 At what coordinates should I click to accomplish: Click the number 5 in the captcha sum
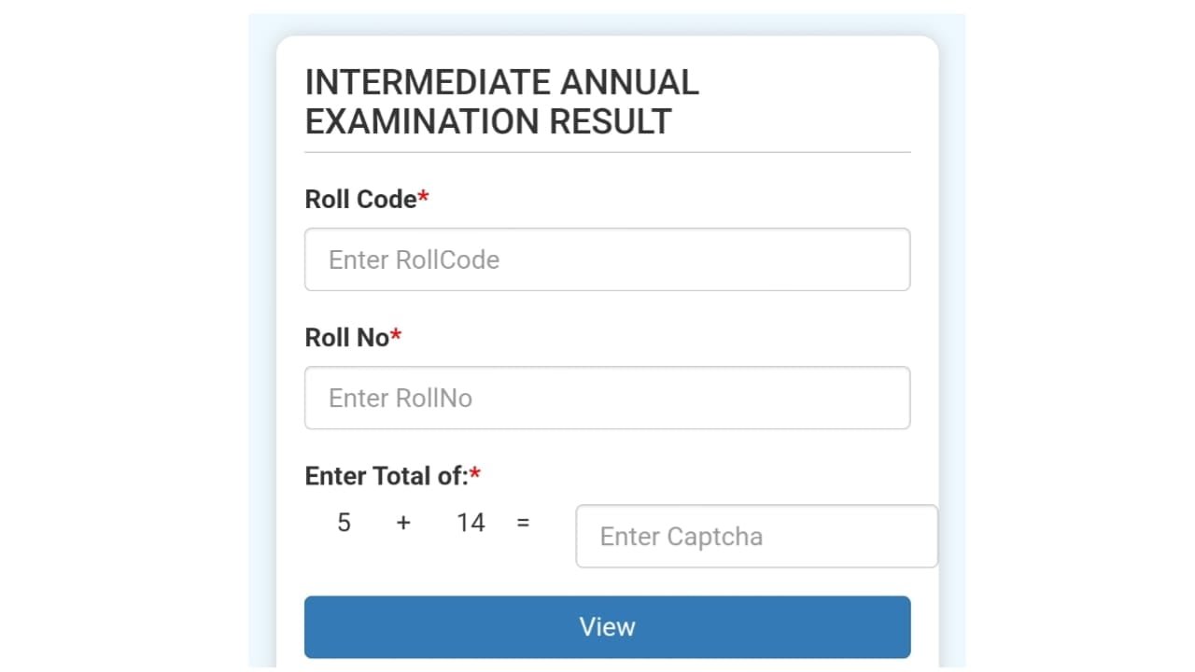click(x=344, y=523)
